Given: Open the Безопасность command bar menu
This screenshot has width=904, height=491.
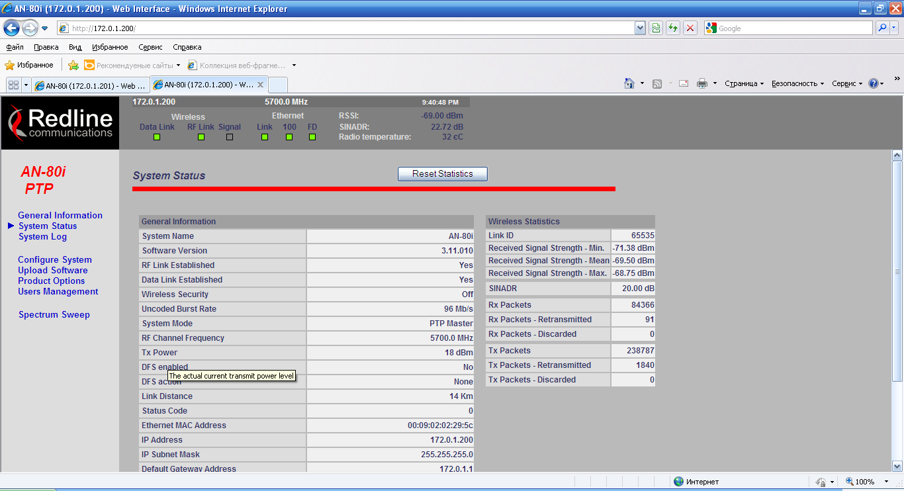Looking at the screenshot, I should [798, 83].
